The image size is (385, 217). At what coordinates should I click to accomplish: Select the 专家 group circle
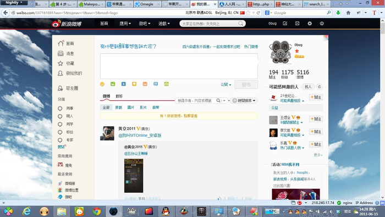point(60,140)
